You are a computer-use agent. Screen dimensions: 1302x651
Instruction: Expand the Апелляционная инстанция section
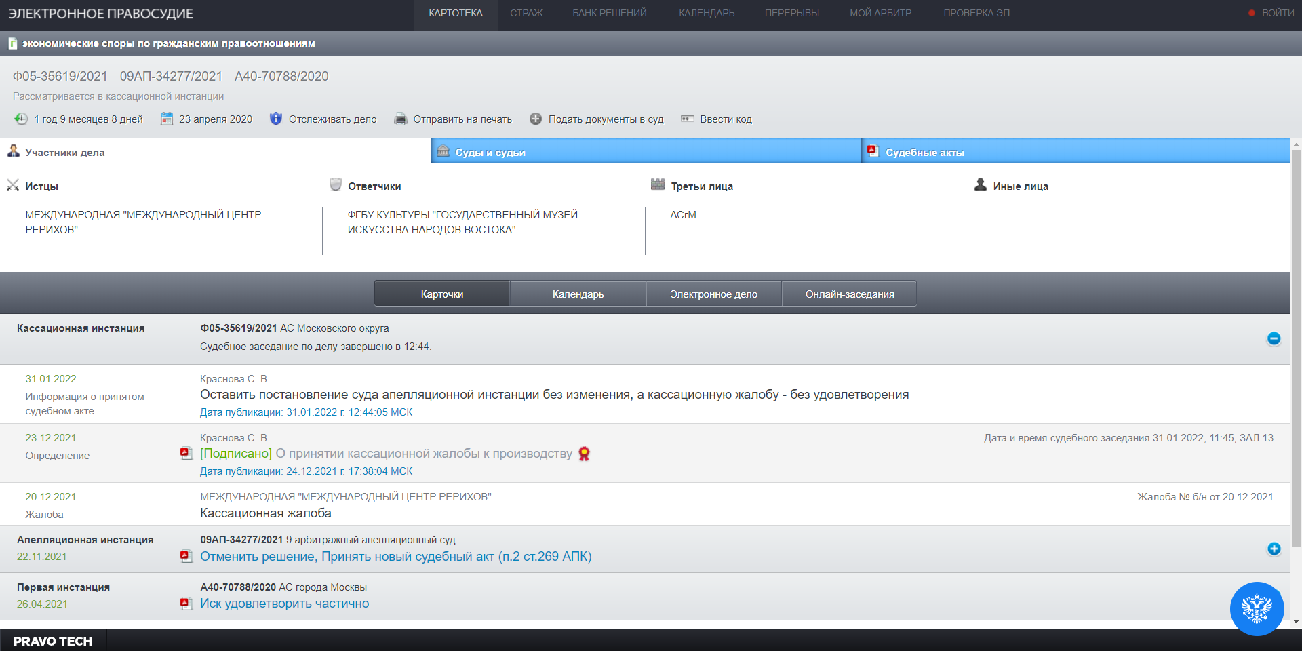pos(1274,549)
